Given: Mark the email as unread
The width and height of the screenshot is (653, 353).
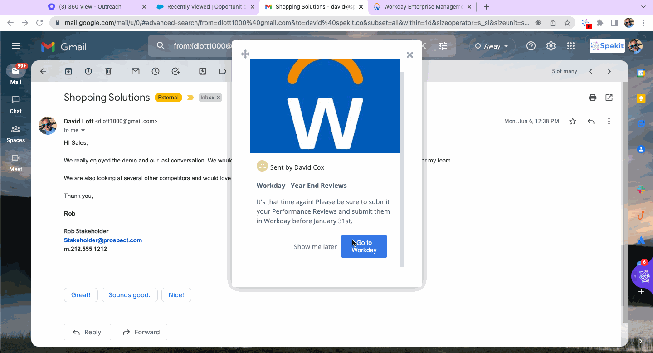Looking at the screenshot, I should pyautogui.click(x=136, y=71).
